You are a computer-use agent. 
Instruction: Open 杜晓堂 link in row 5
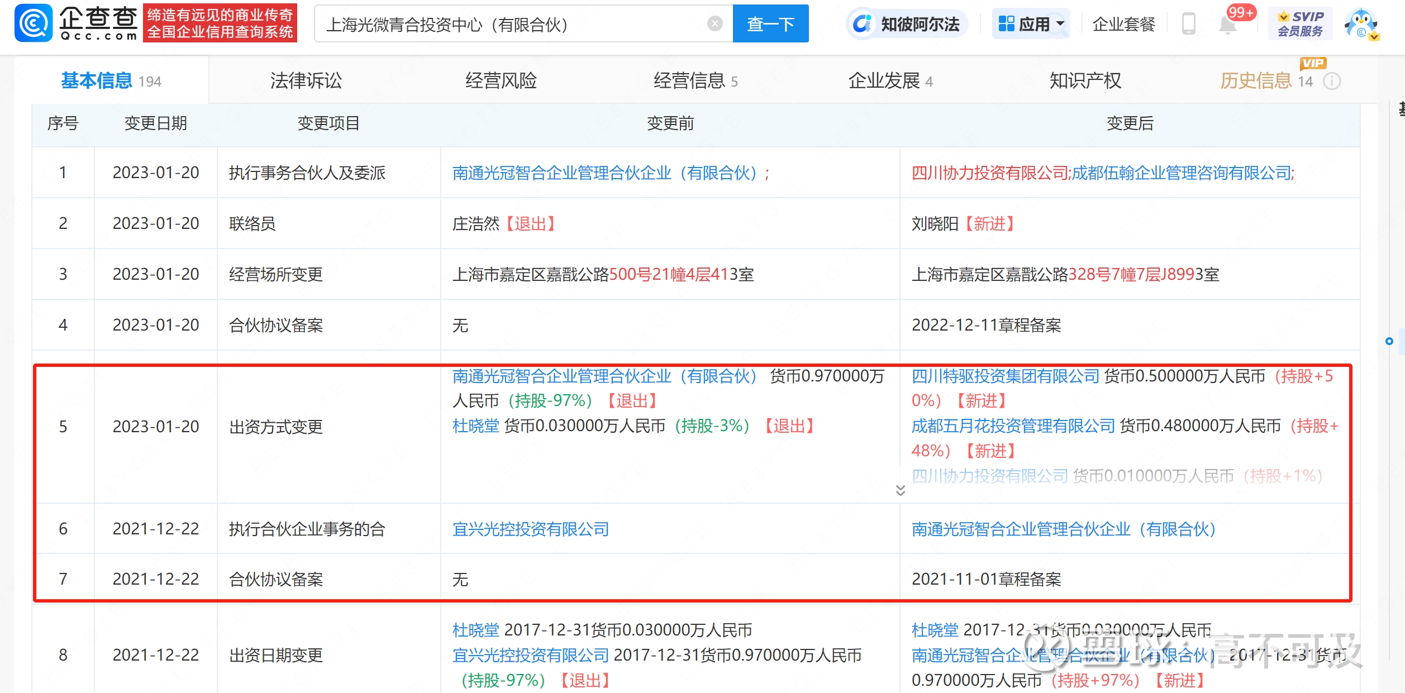[475, 426]
